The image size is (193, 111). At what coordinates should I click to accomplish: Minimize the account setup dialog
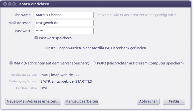tap(10, 4)
